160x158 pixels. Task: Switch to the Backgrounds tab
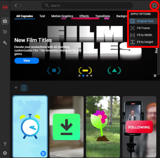[122, 16]
